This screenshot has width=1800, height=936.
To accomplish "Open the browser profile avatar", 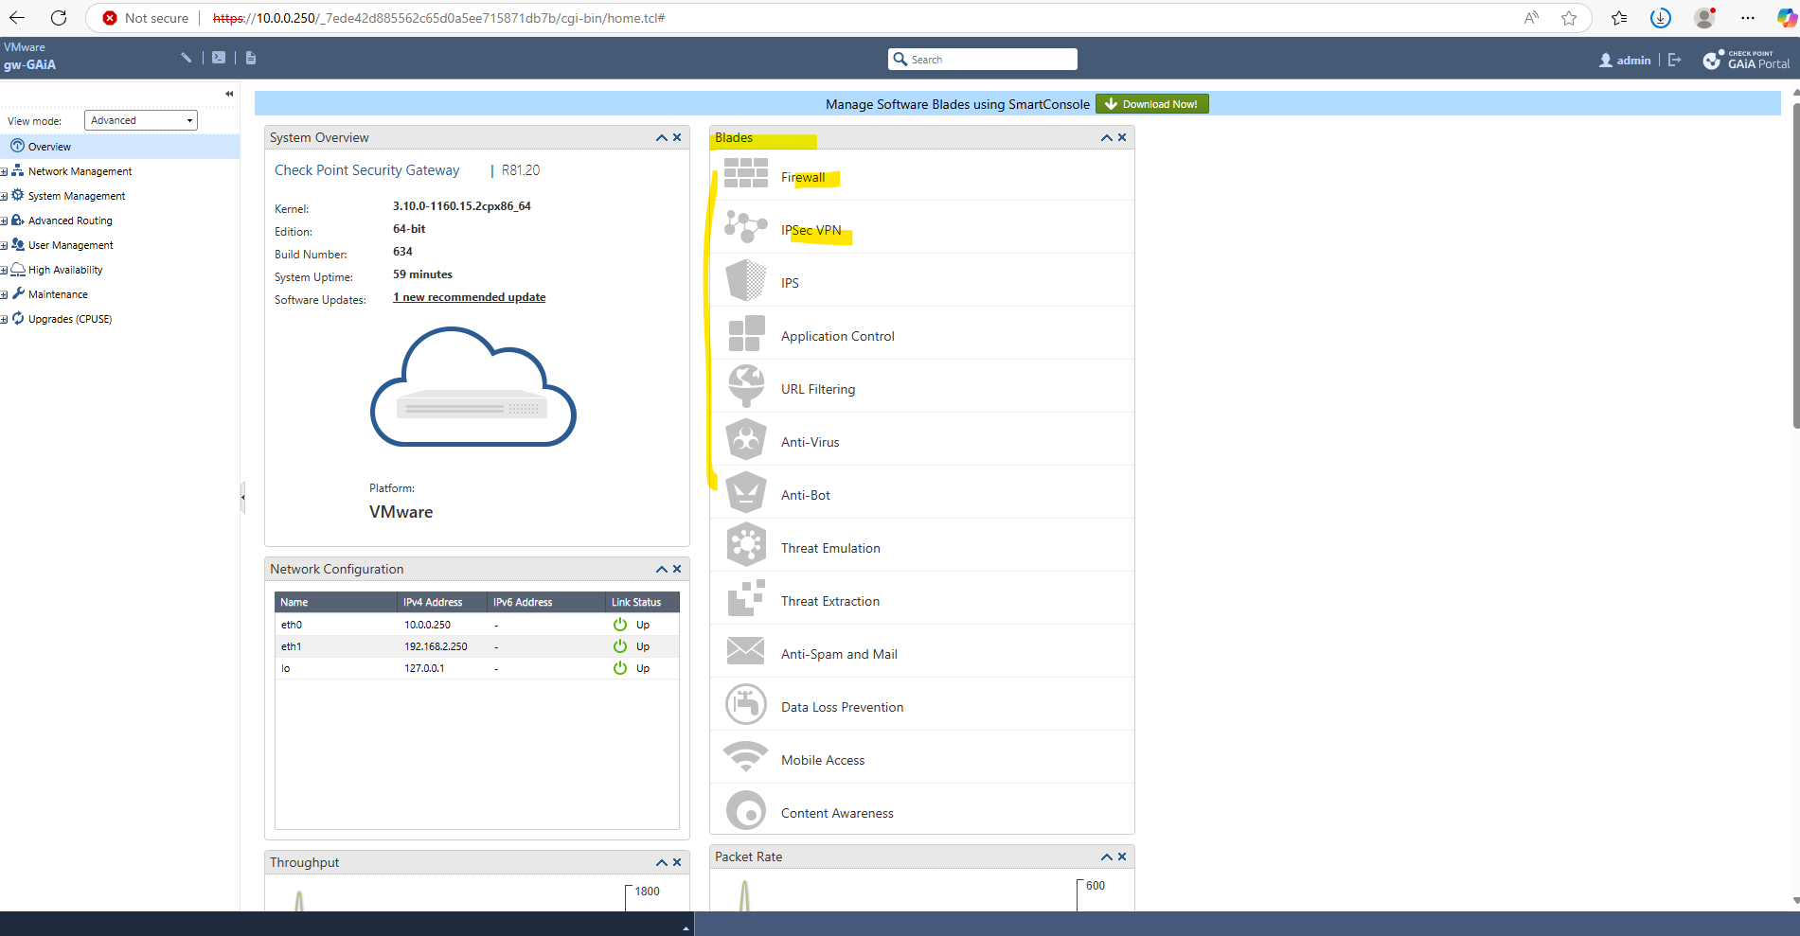I will (1704, 18).
